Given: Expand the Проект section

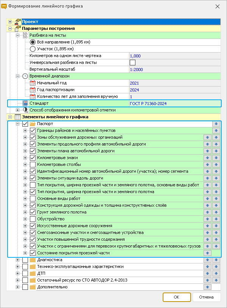Looking at the screenshot, I should coord(10,22).
